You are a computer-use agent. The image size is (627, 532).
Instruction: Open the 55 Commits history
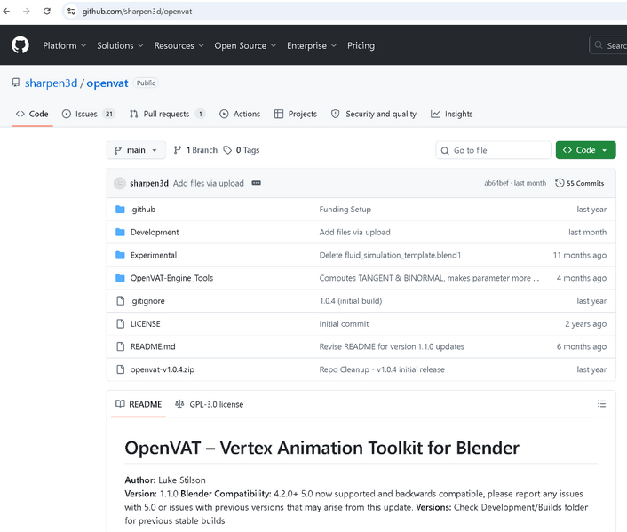pos(580,183)
